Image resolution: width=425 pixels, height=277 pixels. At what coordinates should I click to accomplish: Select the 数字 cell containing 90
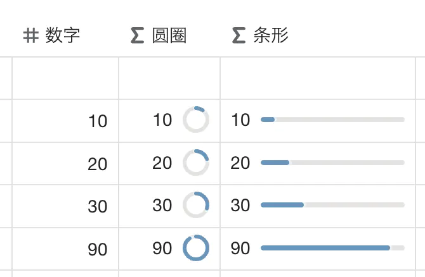pyautogui.click(x=65, y=249)
